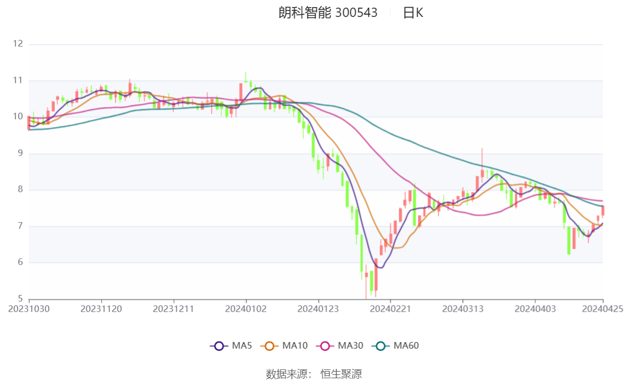
Task: Click the 5 price label on y-axis
Action: pyautogui.click(x=20, y=298)
